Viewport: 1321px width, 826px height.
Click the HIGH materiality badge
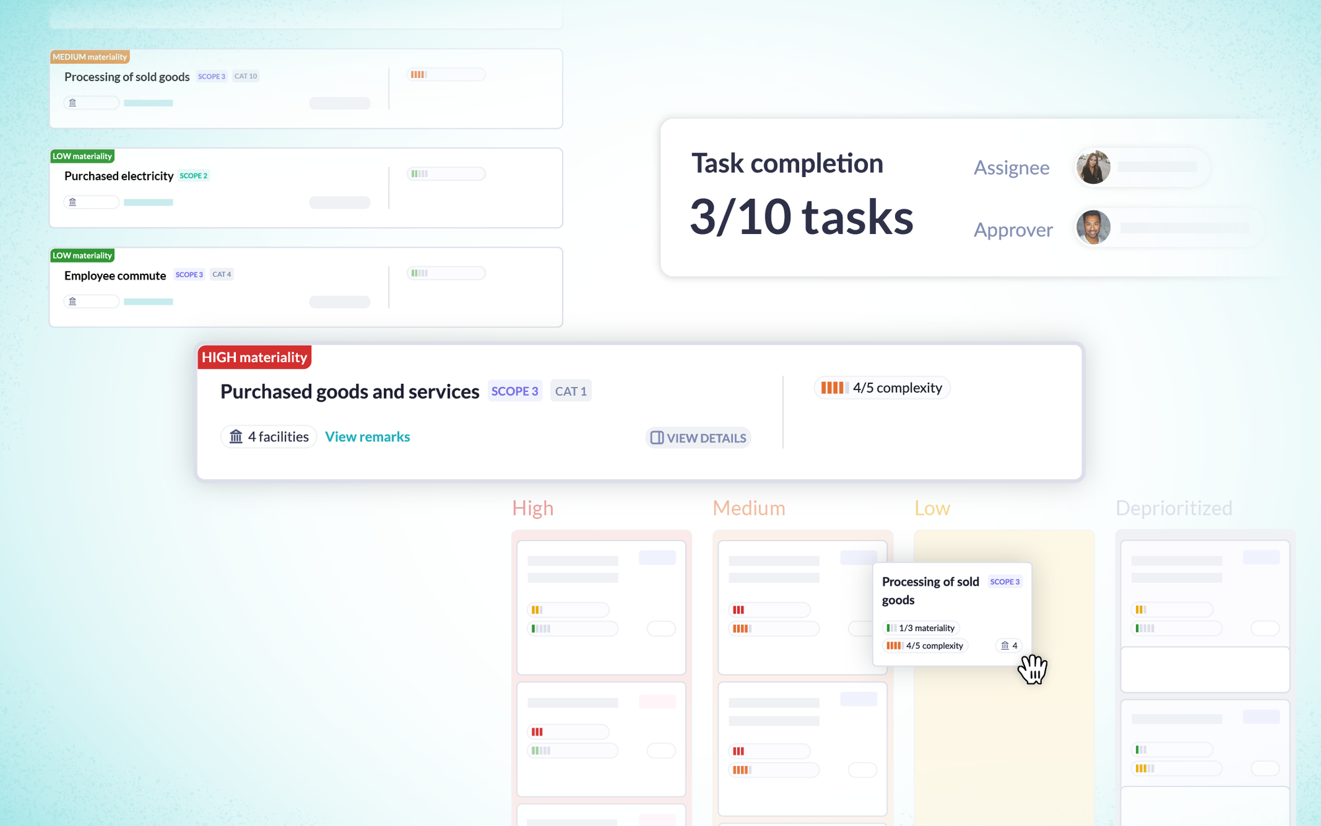click(x=254, y=357)
